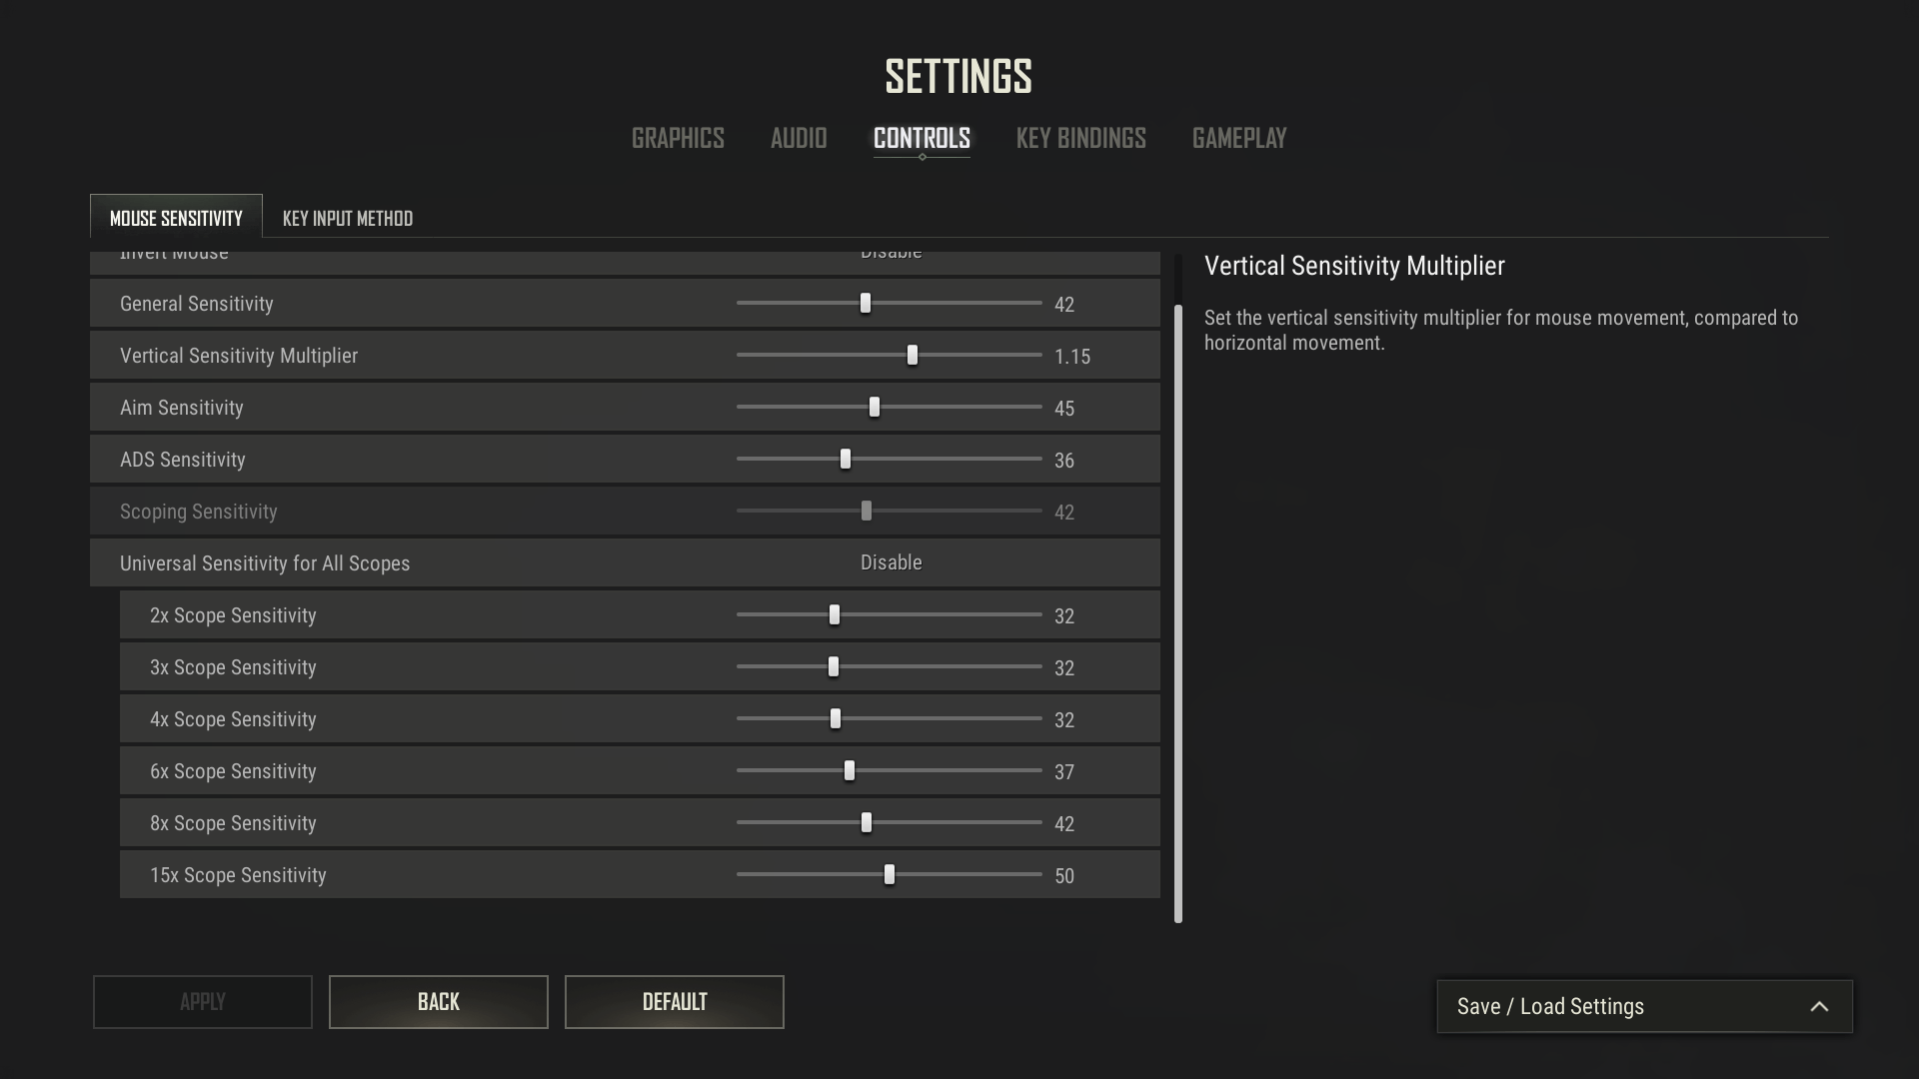1919x1079 pixels.
Task: Click the 6x Scope Sensitivity slider handle
Action: [850, 771]
